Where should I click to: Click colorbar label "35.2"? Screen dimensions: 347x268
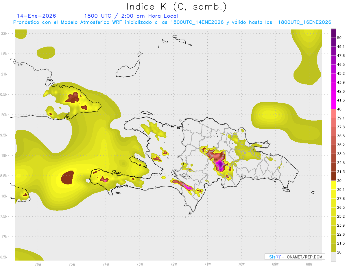[341, 145]
